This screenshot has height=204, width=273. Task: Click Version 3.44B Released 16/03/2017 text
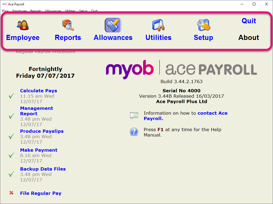point(182,96)
